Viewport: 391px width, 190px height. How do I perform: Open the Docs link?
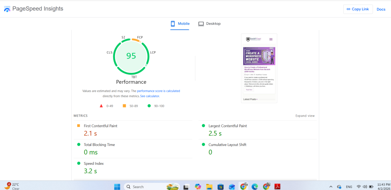tap(381, 9)
